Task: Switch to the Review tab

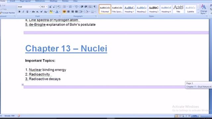Action: point(65,1)
